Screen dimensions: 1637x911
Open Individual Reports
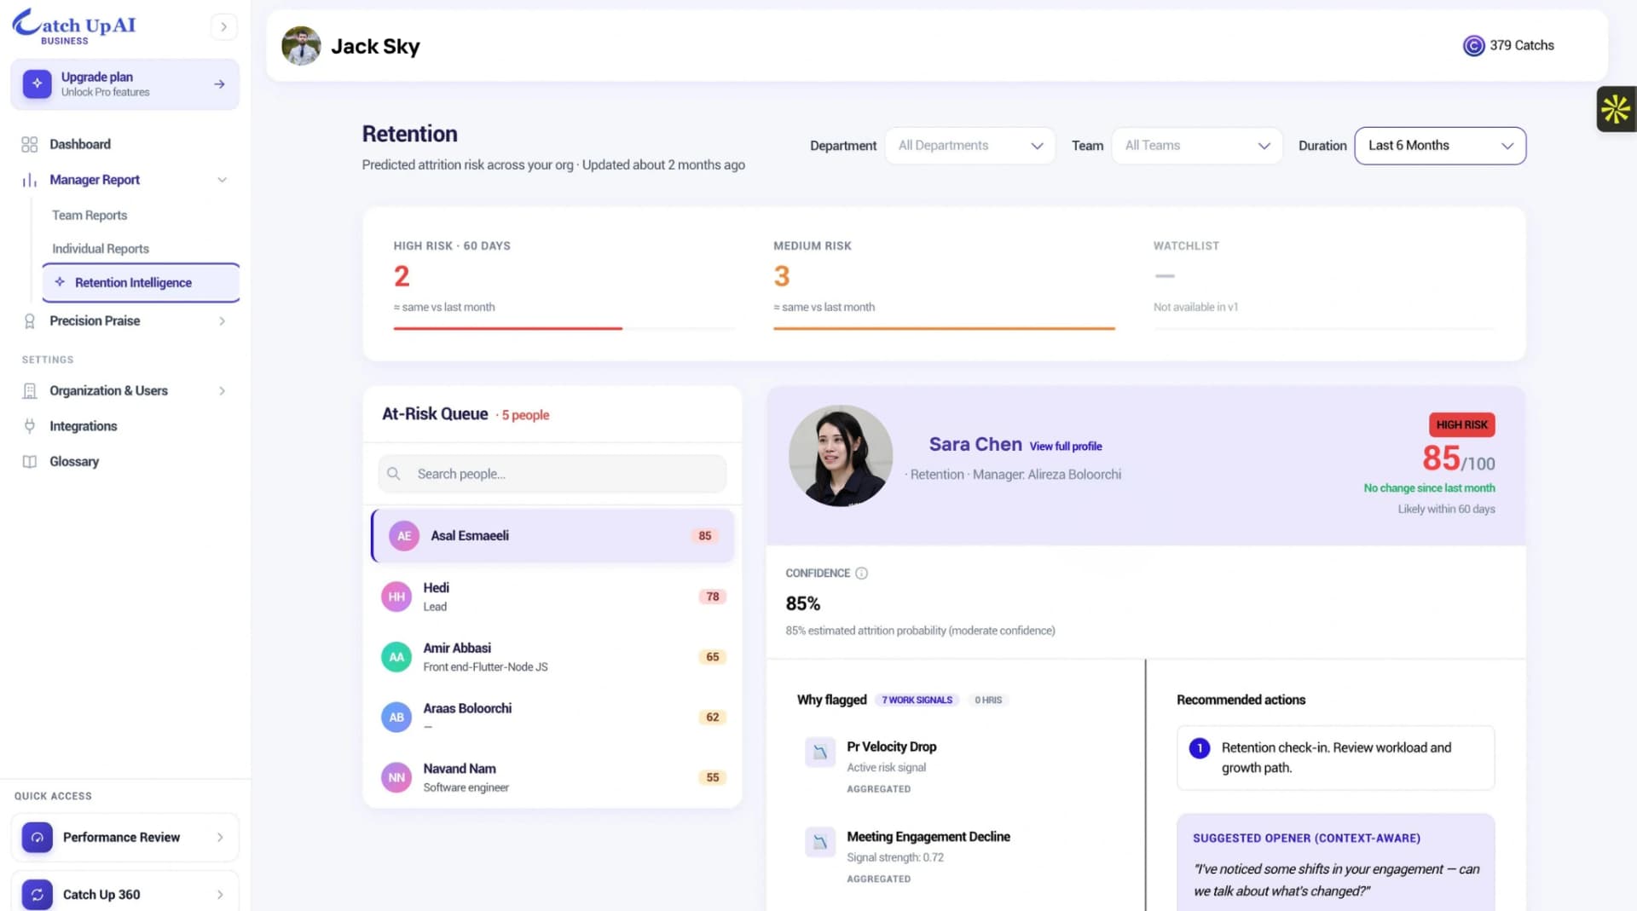click(x=101, y=249)
